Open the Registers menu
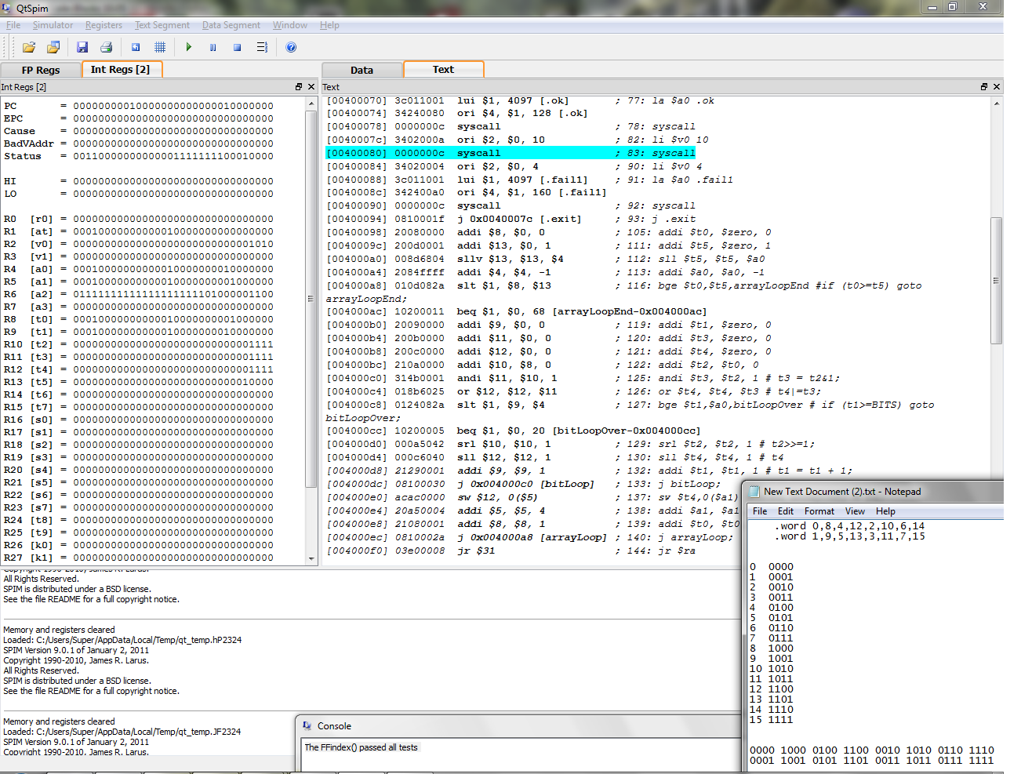Viewport: 1021px width, 774px height. tap(104, 25)
